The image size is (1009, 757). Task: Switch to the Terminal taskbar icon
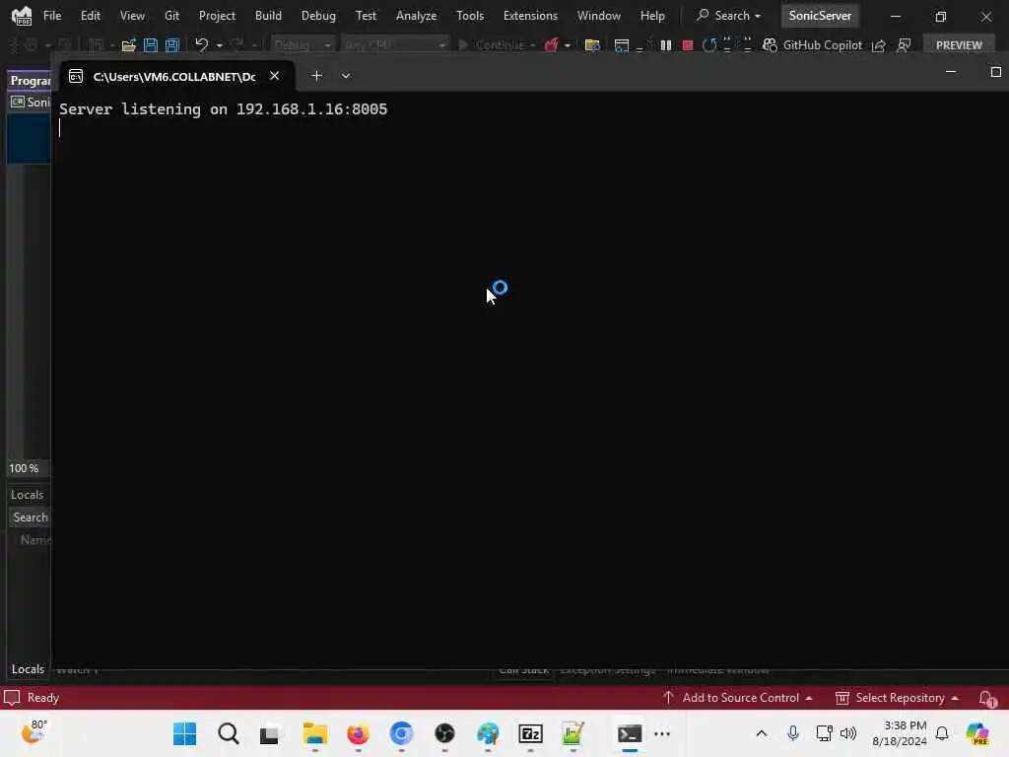click(x=630, y=733)
